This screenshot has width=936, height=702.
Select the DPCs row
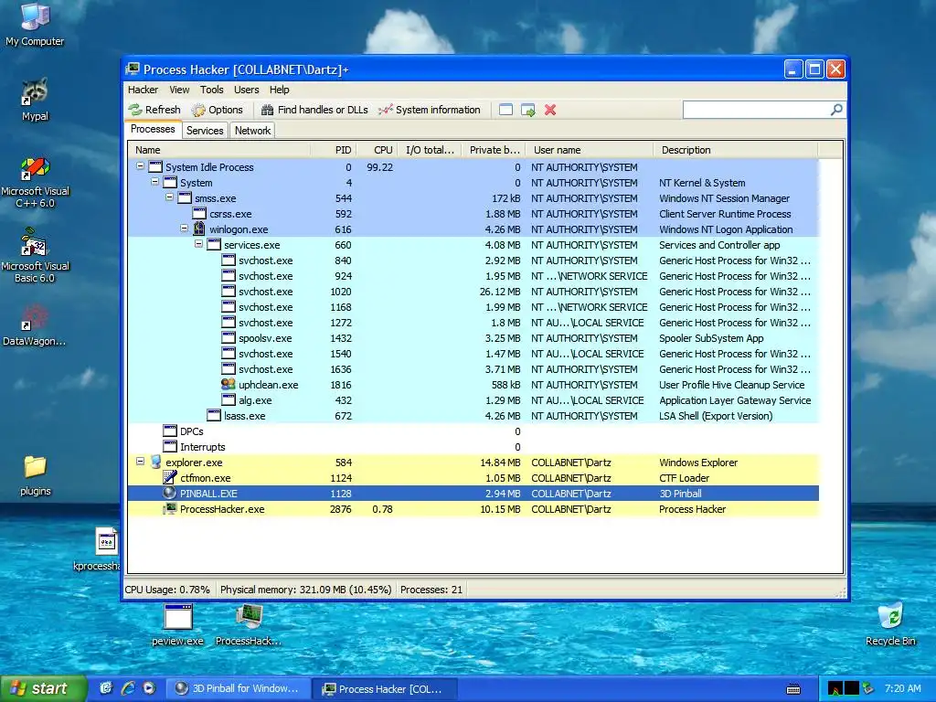[473, 431]
